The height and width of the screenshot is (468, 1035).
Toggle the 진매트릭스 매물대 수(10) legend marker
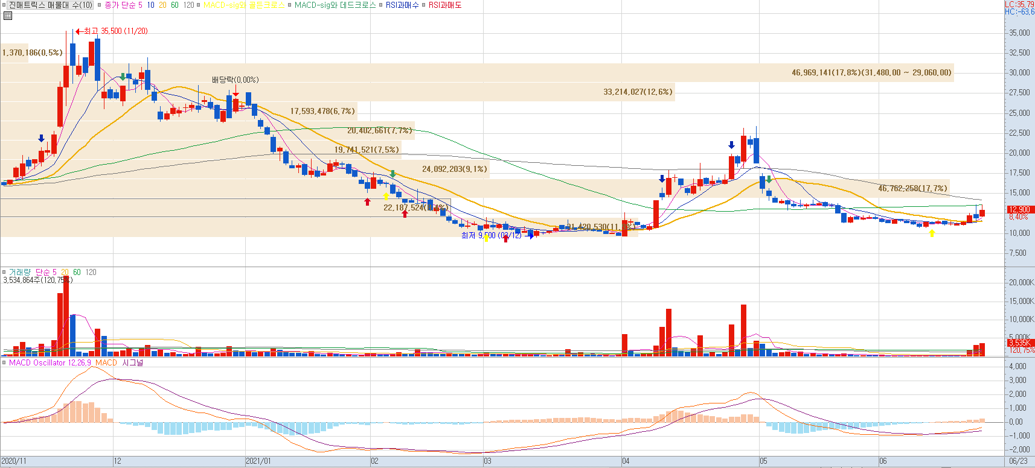click(4, 5)
